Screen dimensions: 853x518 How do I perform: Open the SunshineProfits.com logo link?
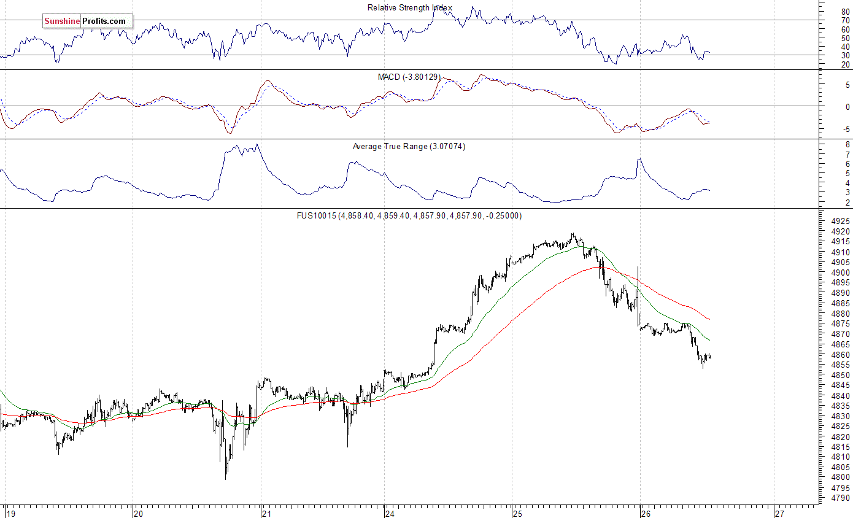pyautogui.click(x=87, y=21)
